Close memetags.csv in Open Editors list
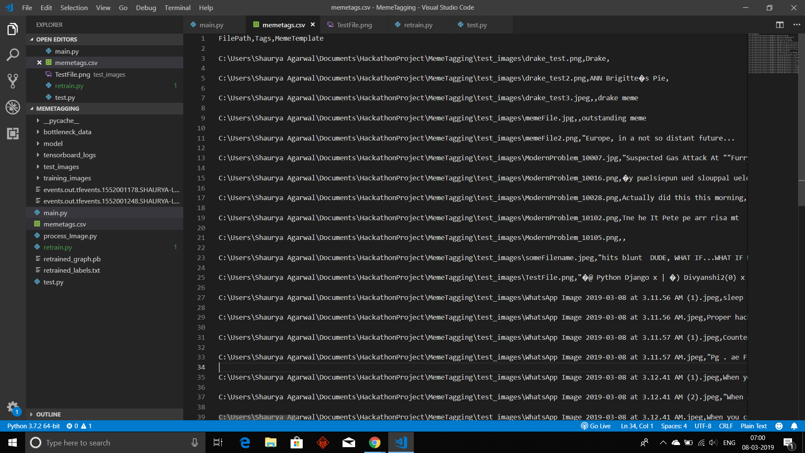Image resolution: width=805 pixels, height=453 pixels. (39, 62)
